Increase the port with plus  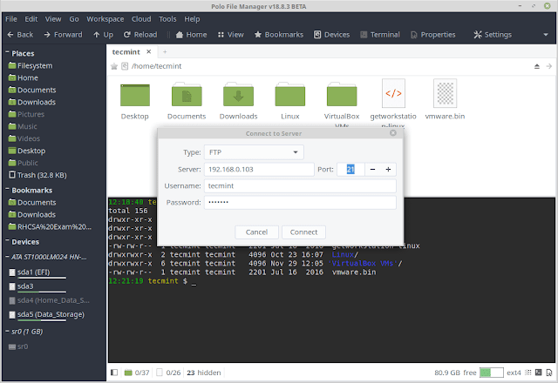[x=388, y=170]
